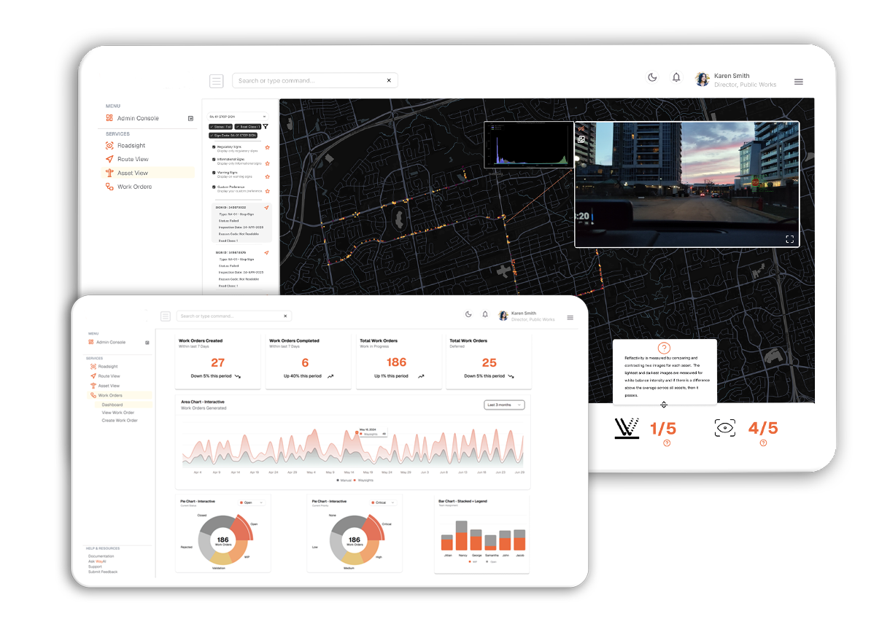
Task: Open notifications bell in back window
Action: coord(676,78)
